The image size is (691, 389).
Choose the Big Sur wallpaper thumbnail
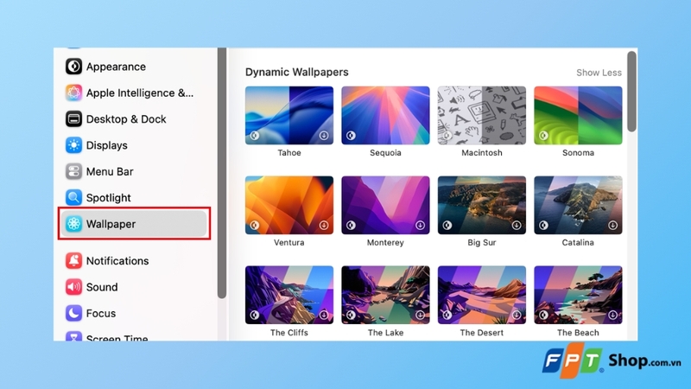click(x=482, y=205)
